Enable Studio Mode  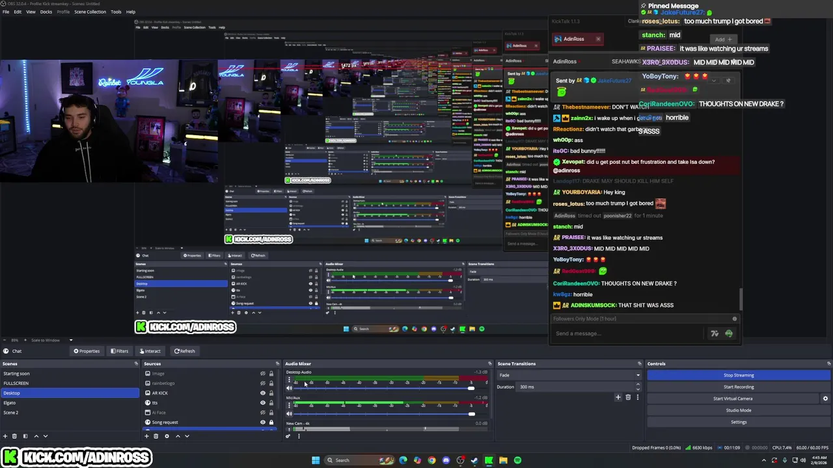739,410
